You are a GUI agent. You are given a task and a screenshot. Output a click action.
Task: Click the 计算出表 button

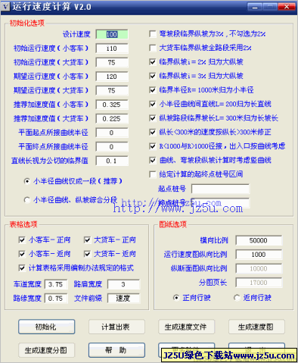coord(116,327)
